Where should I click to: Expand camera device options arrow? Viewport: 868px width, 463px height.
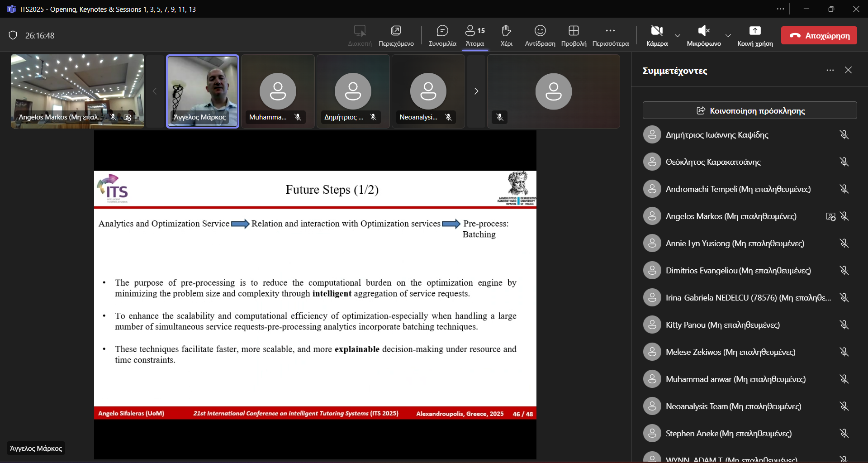pyautogui.click(x=678, y=35)
